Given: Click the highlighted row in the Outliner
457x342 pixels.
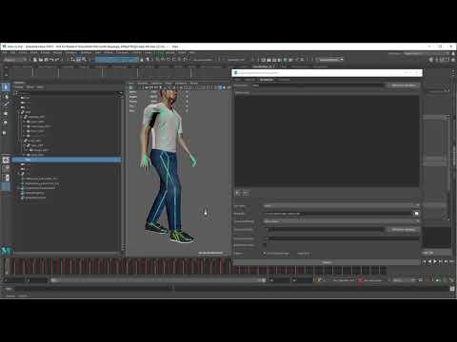Looking at the screenshot, I should pos(67,160).
